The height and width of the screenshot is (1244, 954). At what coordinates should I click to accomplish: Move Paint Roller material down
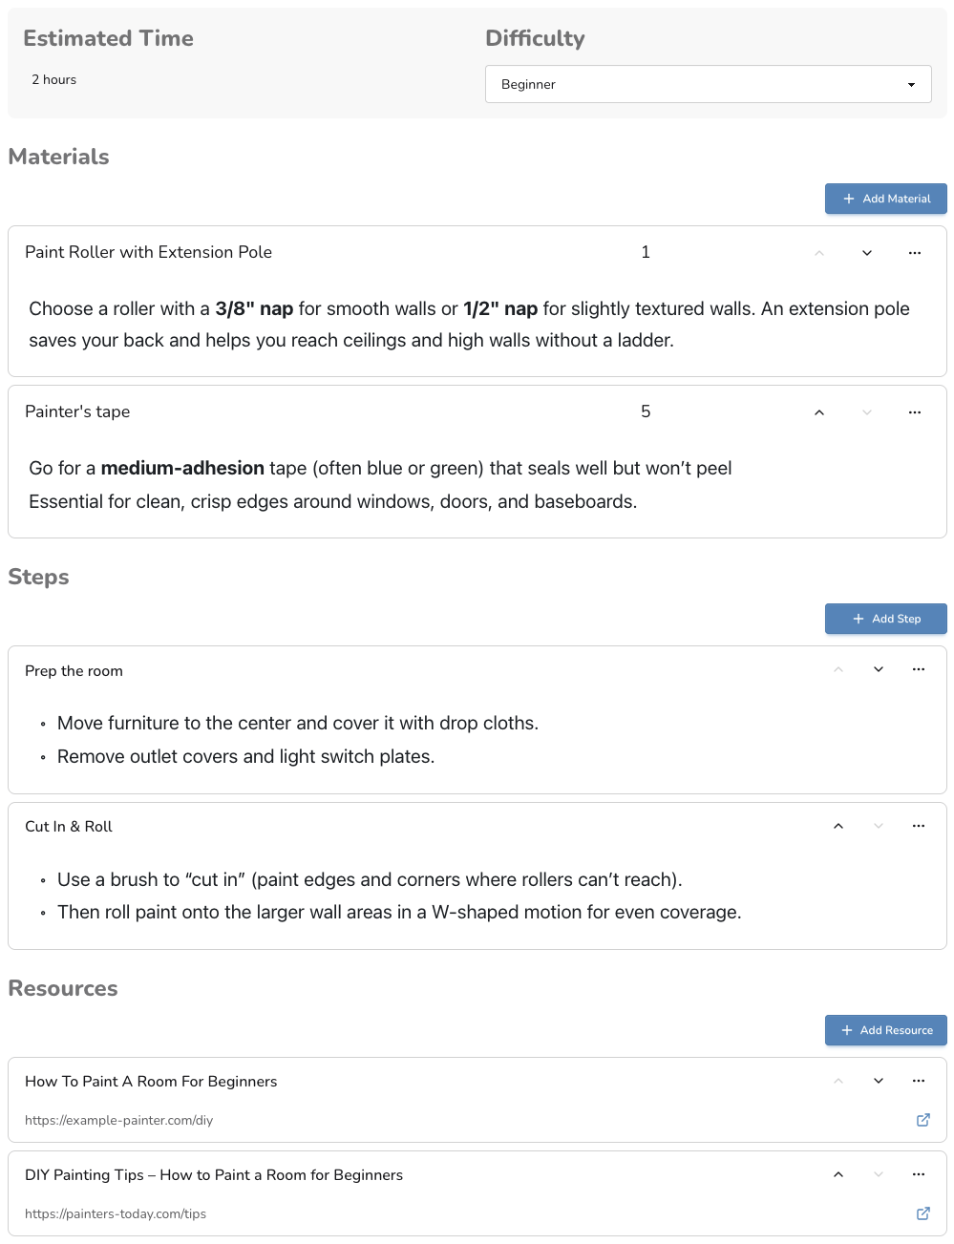tap(867, 253)
